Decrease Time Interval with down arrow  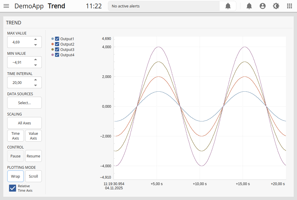click(x=36, y=85)
